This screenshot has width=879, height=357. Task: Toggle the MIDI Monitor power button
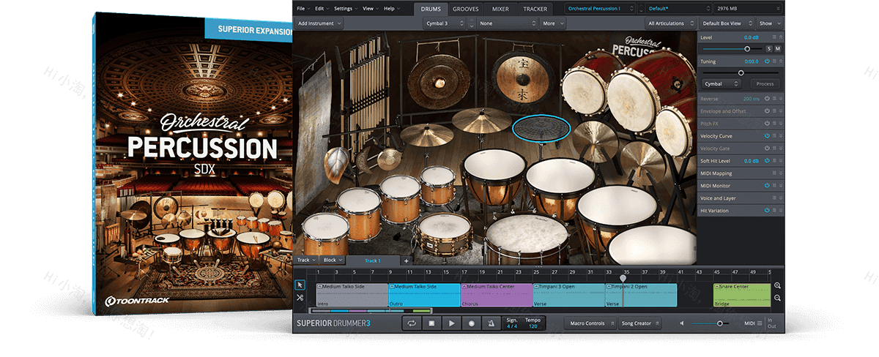click(767, 186)
